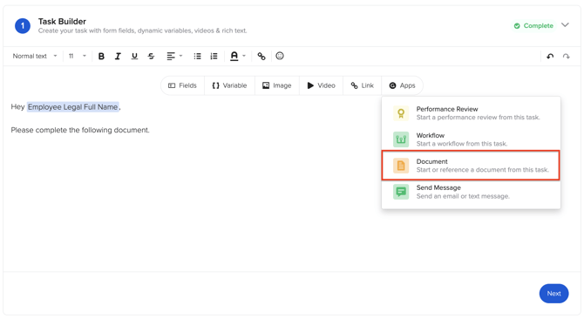Click the Employee Legal Full Name variable

[73, 107]
